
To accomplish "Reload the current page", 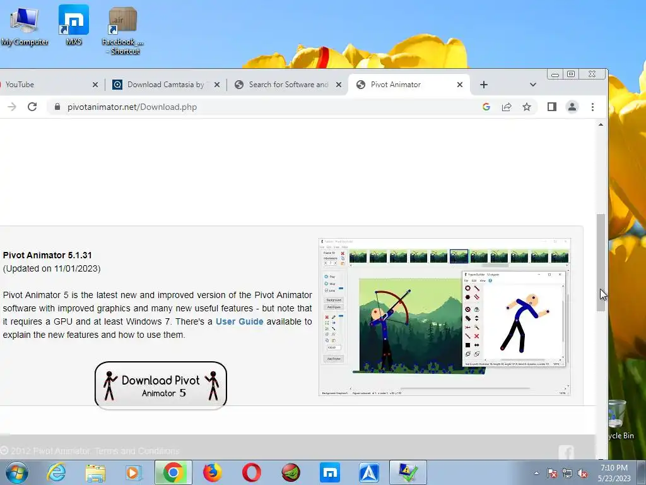I will 32,107.
